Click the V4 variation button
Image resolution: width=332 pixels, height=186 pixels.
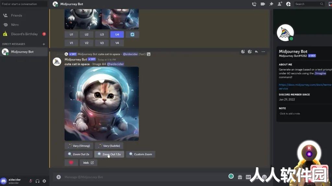click(117, 43)
